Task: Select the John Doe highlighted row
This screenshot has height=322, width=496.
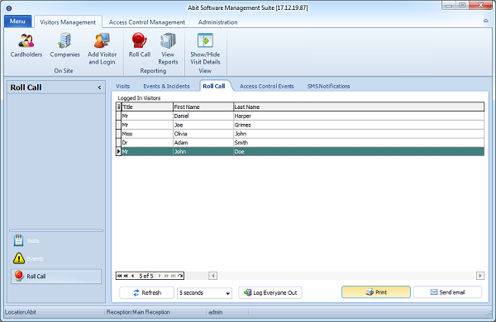Action: [x=300, y=152]
